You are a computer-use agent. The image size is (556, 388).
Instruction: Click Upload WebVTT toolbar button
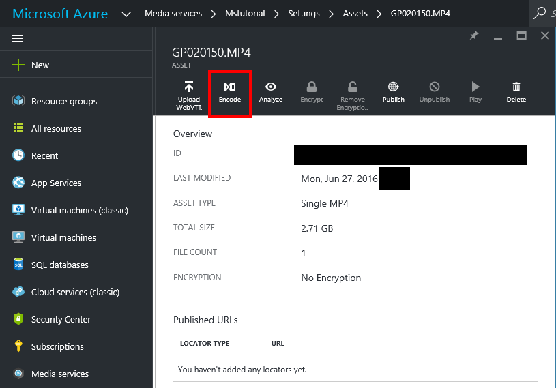[x=189, y=95]
